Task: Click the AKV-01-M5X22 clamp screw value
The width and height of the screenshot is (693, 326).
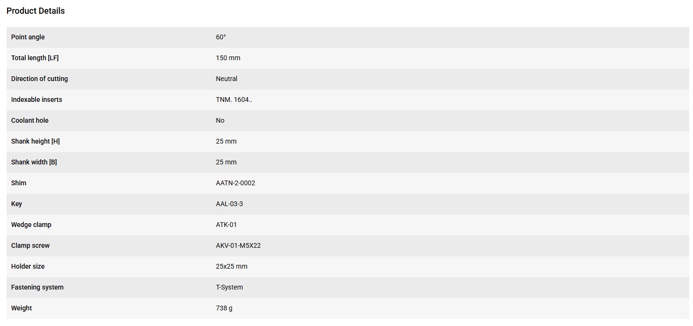Action: click(x=238, y=245)
